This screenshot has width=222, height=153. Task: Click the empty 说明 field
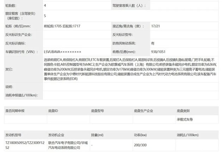click(130, 87)
